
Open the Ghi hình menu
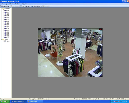point(18,4)
